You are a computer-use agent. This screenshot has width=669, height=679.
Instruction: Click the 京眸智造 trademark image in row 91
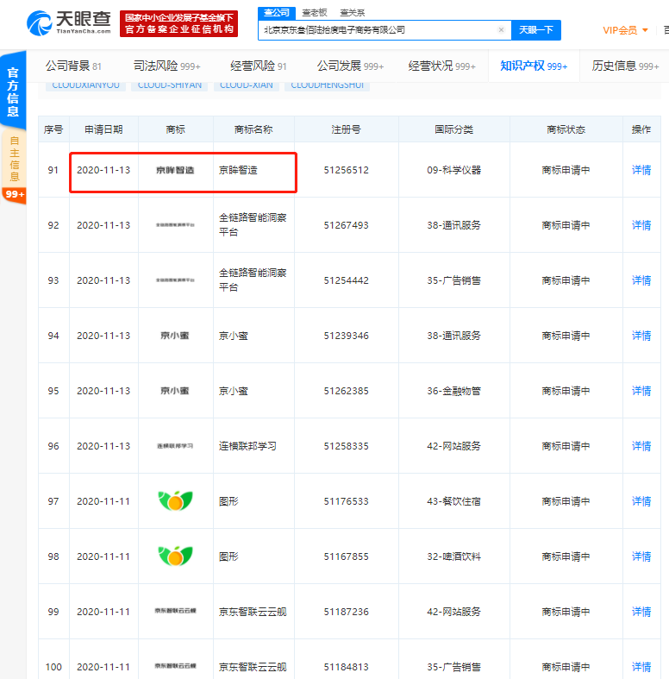coord(175,170)
